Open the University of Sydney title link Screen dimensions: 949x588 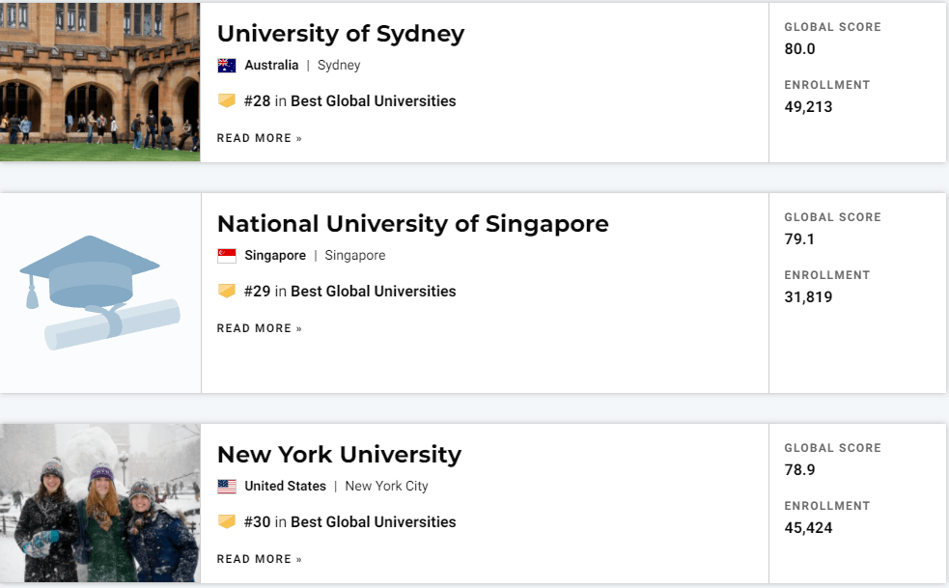(x=341, y=34)
